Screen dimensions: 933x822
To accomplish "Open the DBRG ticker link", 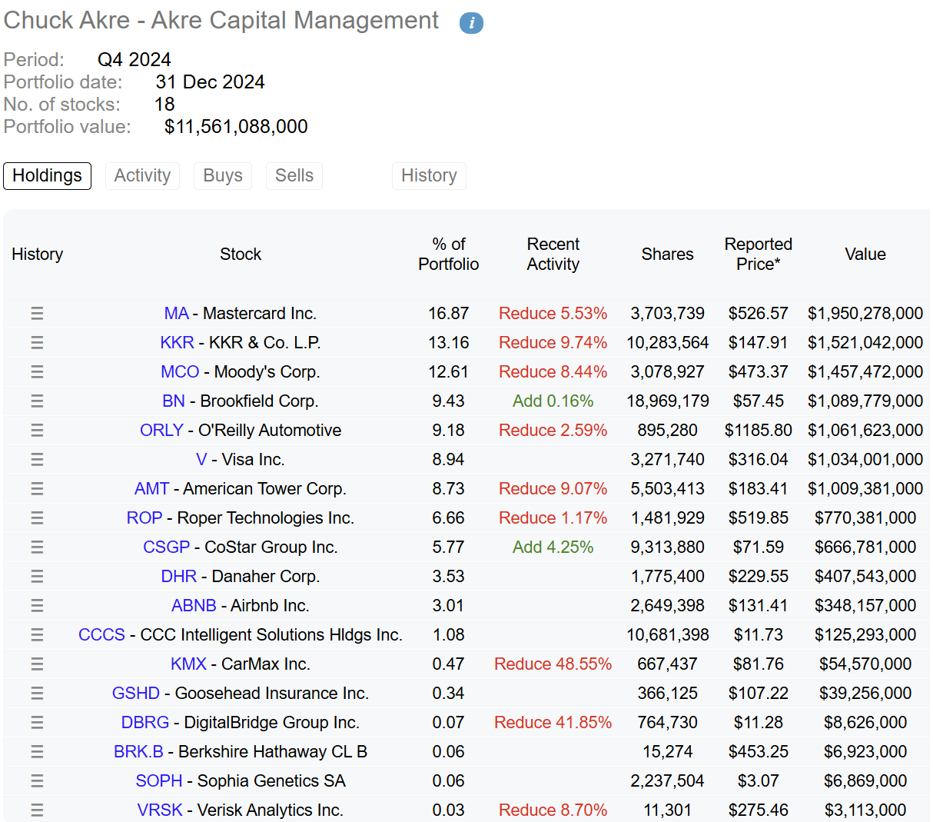I will click(x=145, y=722).
